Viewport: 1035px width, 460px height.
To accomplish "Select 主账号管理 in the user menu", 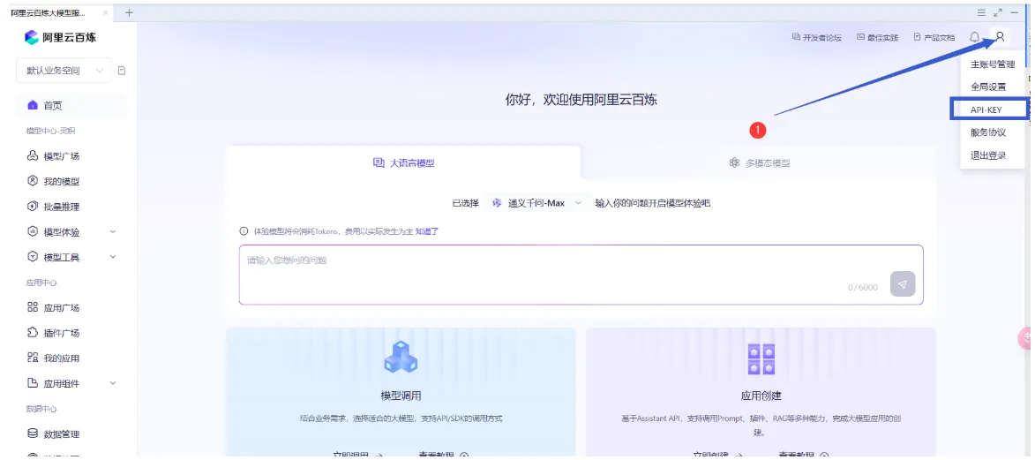I will coord(992,64).
